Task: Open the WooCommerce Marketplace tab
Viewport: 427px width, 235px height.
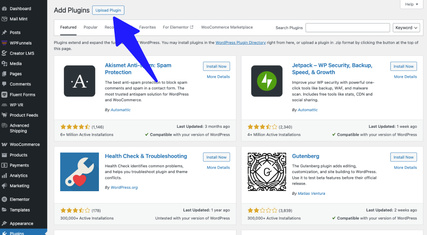Action: pyautogui.click(x=227, y=27)
